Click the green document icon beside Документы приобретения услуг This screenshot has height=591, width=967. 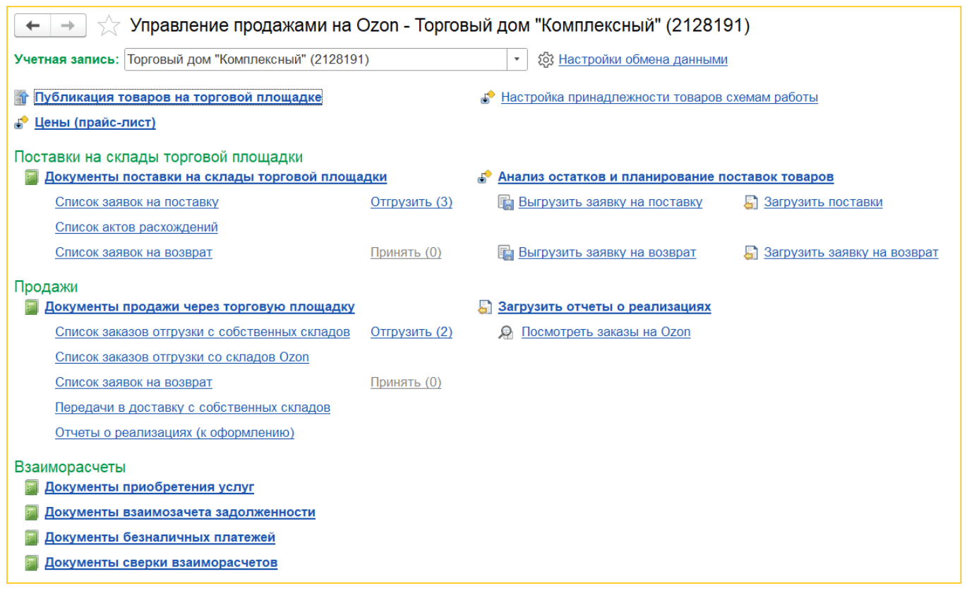click(x=31, y=487)
